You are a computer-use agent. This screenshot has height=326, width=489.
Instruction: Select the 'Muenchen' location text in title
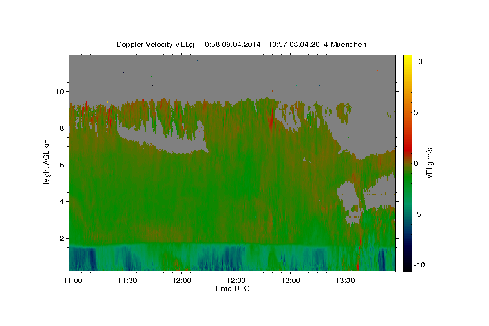(x=349, y=44)
